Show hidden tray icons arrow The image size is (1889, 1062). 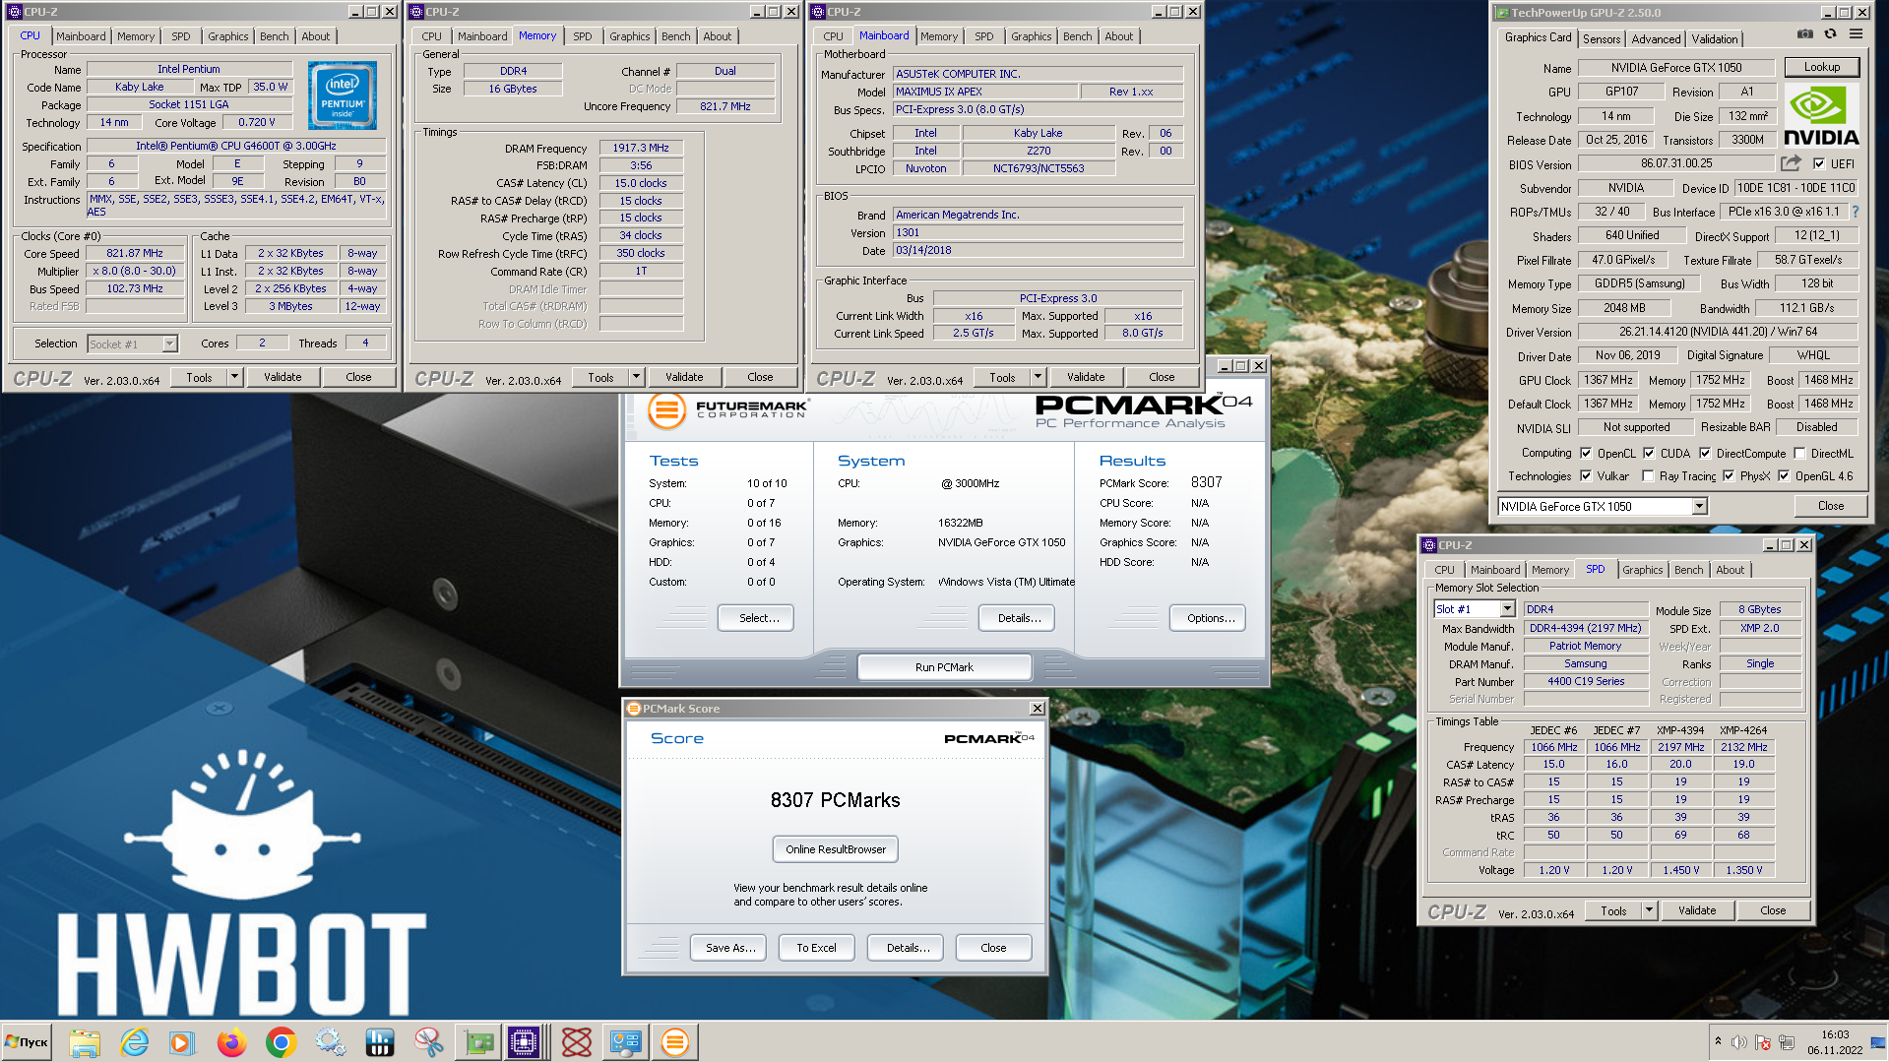(1718, 1041)
